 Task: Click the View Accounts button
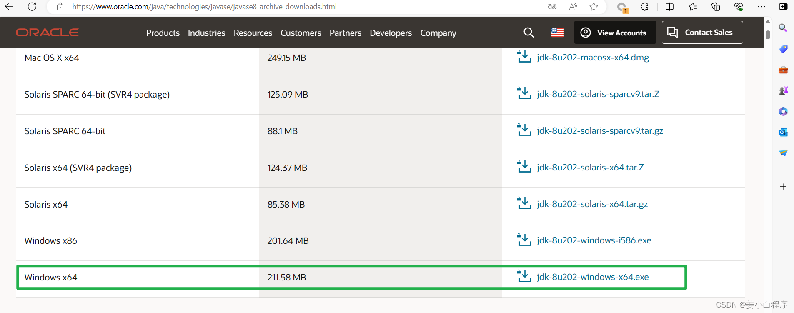[x=615, y=33]
